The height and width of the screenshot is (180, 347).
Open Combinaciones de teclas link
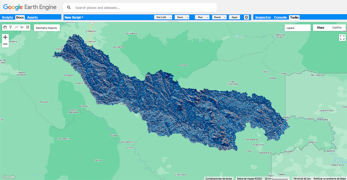[219, 178]
